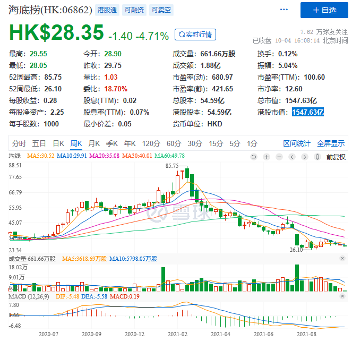Click the 2021-02 date label on axis
The image size is (352, 341).
177,334
